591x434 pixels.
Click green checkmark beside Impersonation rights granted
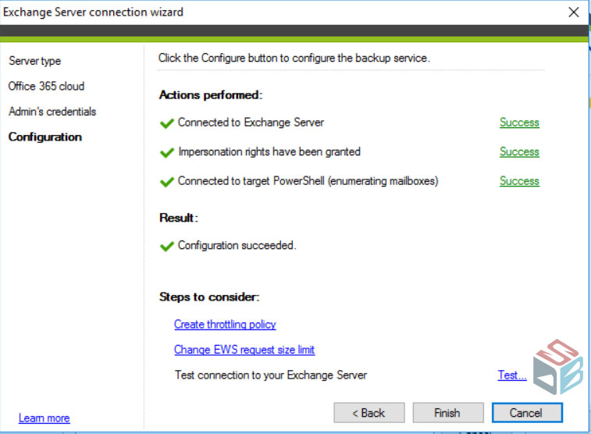(166, 152)
